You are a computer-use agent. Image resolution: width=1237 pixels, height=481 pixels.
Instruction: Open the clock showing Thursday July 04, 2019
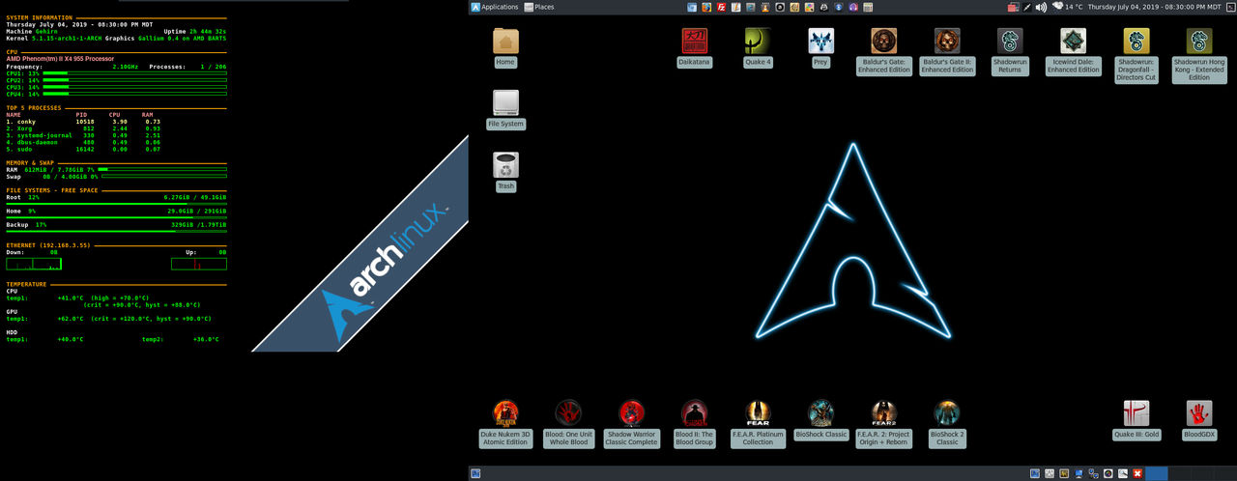[x=1154, y=7]
